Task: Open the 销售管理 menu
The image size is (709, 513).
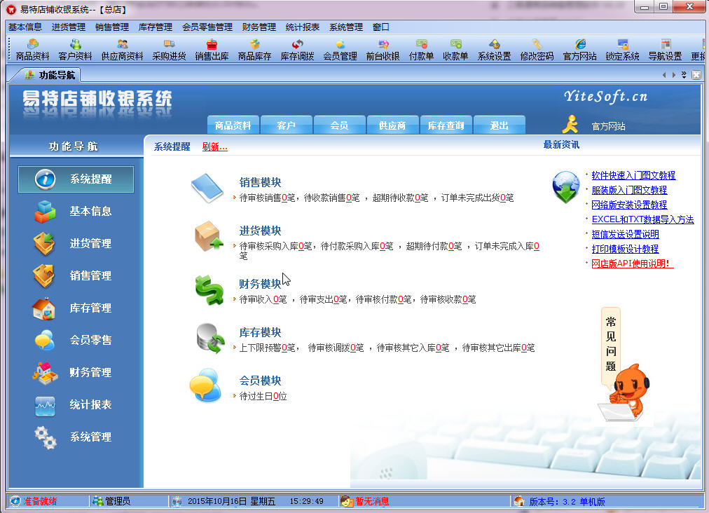Action: 111,27
